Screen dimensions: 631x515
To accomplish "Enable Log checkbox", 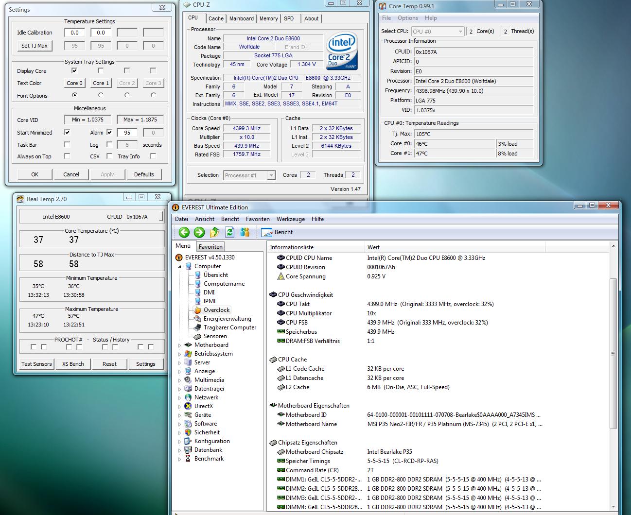I will coord(109,144).
